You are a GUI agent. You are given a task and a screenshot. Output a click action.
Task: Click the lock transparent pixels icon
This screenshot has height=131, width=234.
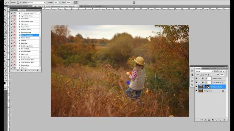[x=201, y=75]
